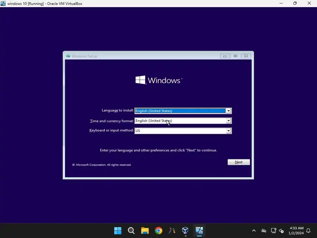
Task: Maximize the Windows Setup dialog
Action: 235,56
